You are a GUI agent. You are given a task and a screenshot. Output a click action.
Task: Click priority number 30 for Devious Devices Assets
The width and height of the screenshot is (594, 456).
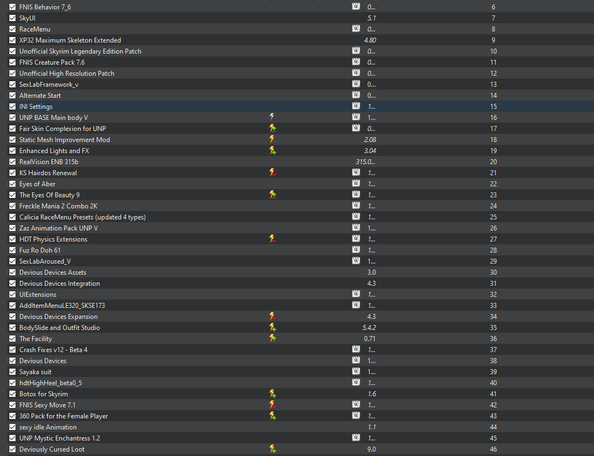tap(493, 272)
